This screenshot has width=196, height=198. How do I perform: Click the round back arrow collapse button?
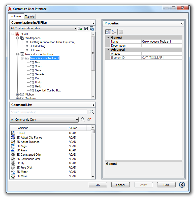point(182,185)
